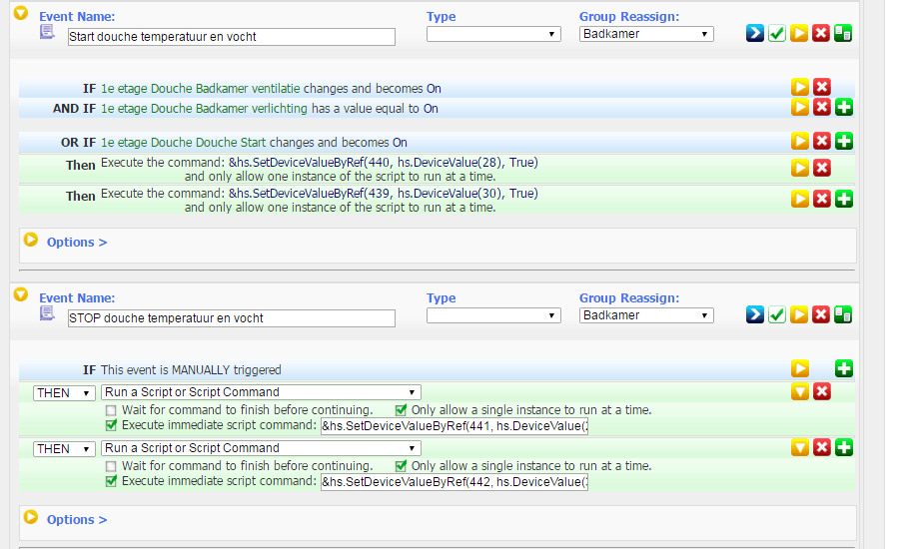Viewport: 907px width, 549px height.
Task: Open THEN dropdown for the 441 action
Action: point(64,393)
